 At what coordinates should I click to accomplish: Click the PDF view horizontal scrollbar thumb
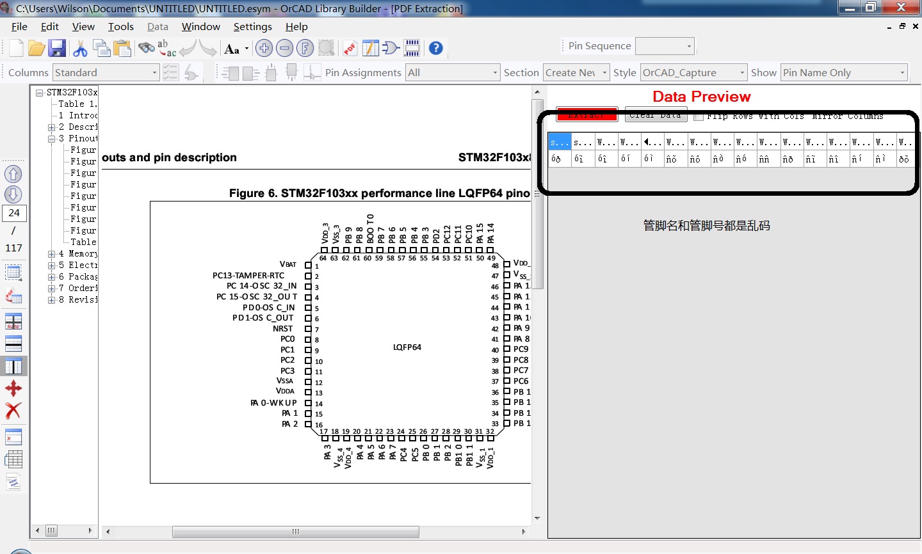point(296,532)
